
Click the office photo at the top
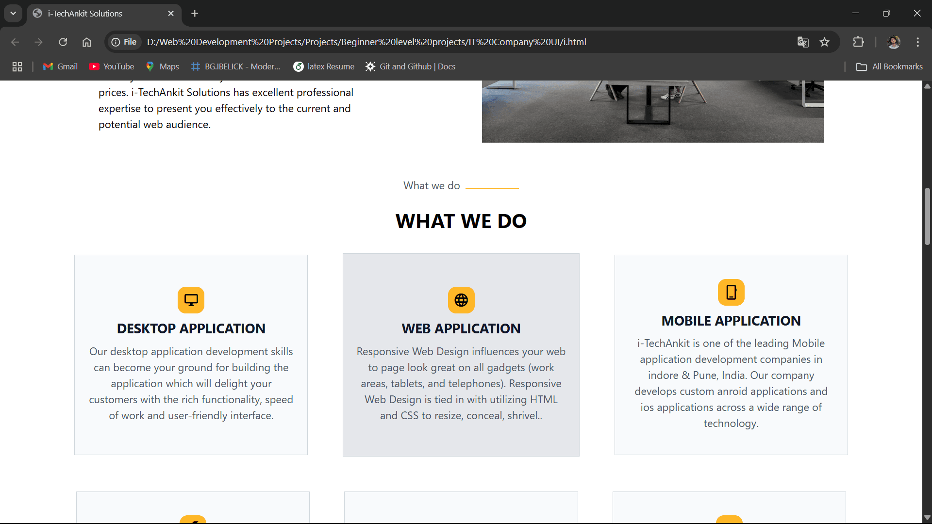[x=652, y=112]
